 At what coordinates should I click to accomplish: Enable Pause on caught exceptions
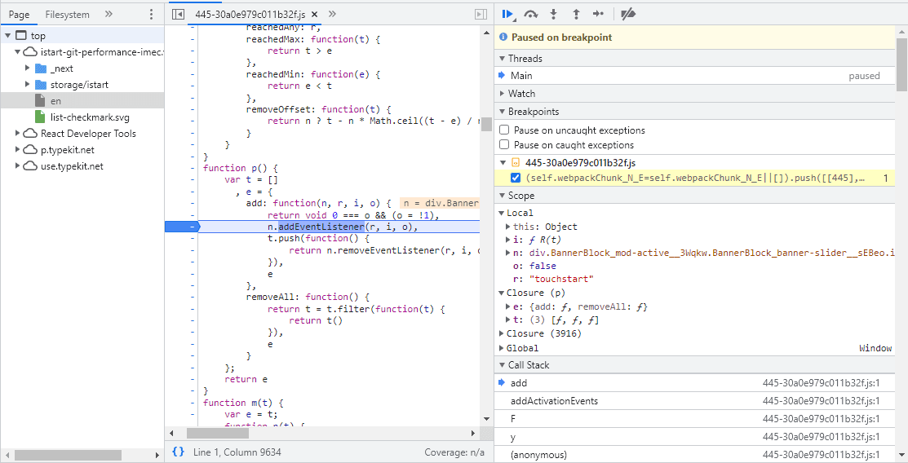(x=504, y=144)
